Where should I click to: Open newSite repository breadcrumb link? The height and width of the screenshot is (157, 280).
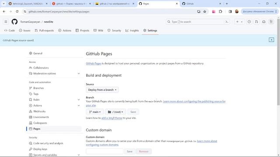[x=49, y=22]
